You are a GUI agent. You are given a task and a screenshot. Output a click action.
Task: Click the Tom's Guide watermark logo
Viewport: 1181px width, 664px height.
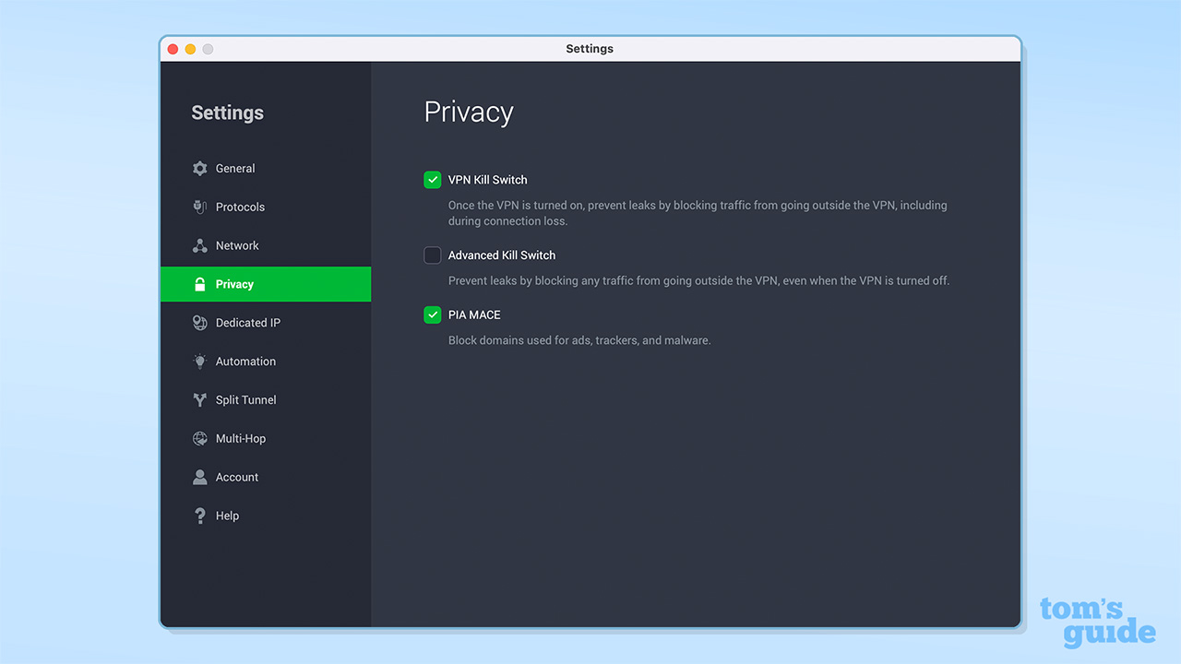pyautogui.click(x=1097, y=622)
